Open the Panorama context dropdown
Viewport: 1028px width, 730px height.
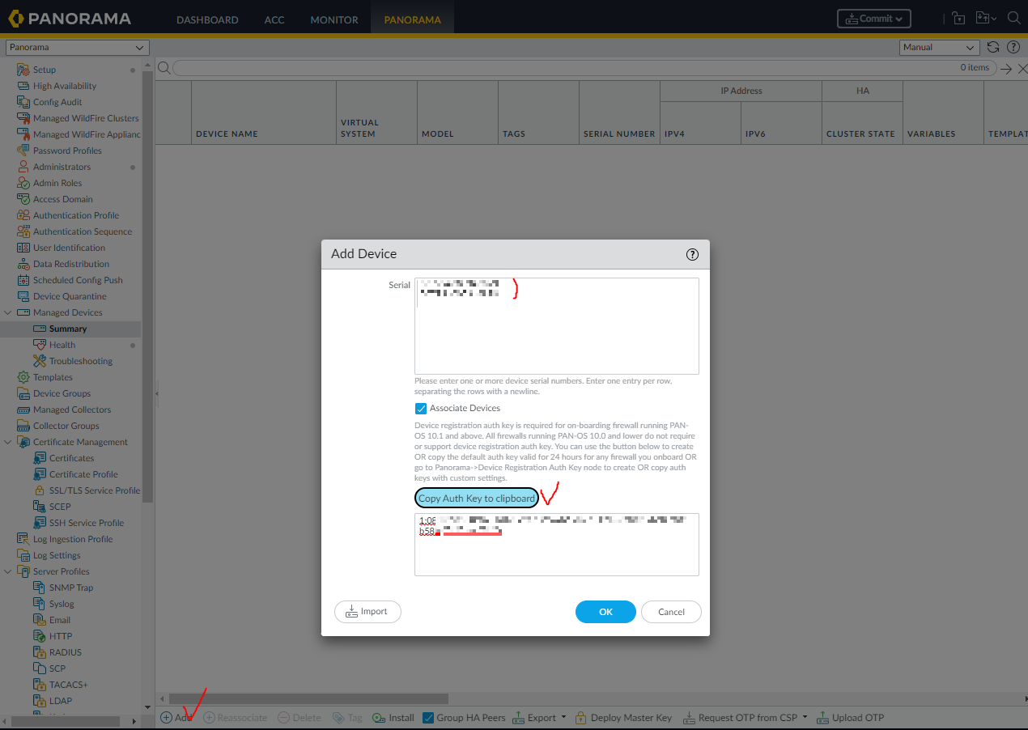pyautogui.click(x=78, y=48)
